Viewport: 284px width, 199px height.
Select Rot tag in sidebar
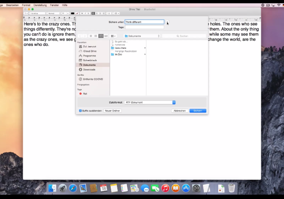(x=85, y=94)
